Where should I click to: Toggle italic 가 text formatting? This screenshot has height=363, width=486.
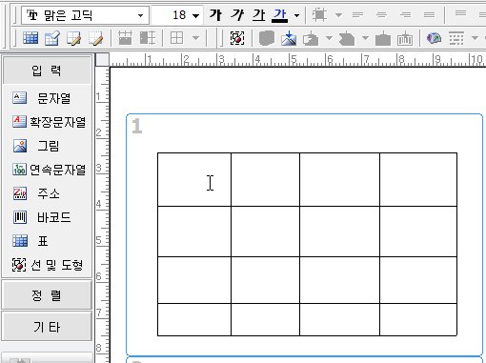(x=237, y=14)
